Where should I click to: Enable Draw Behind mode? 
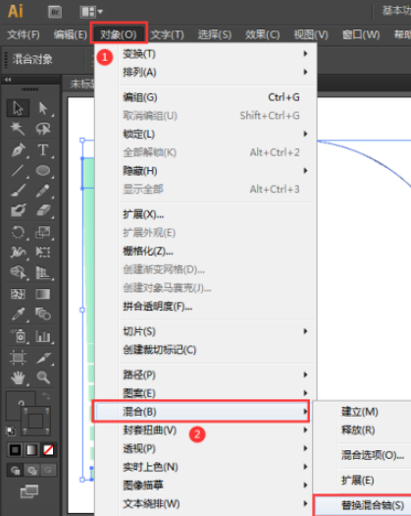31,470
